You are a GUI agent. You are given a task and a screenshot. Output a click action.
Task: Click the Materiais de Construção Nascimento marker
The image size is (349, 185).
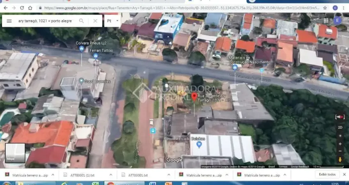[235, 67]
